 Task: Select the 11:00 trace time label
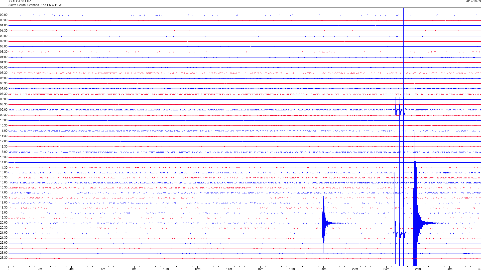(x=4, y=131)
